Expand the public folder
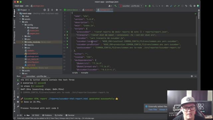The width and height of the screenshot is (213, 120). coord(20,71)
